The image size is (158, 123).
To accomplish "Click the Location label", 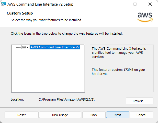I will tap(17, 100).
